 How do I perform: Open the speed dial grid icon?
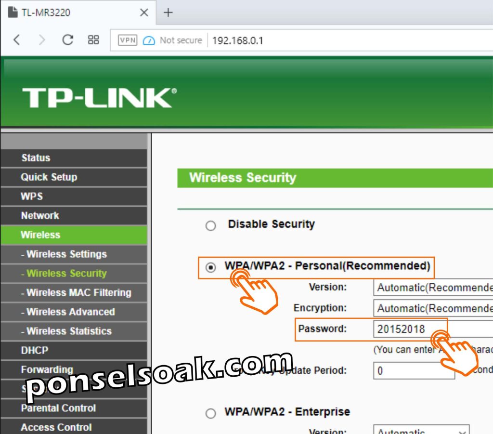pyautogui.click(x=93, y=40)
